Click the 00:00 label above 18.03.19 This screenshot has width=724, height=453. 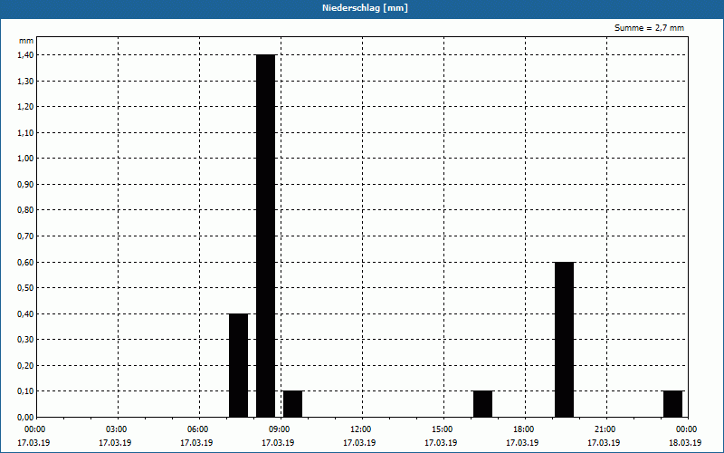point(687,429)
